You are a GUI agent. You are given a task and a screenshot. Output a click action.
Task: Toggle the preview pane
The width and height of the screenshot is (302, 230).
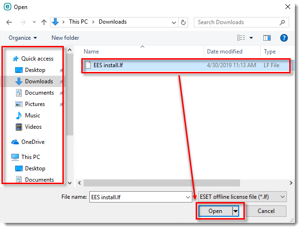(267, 38)
